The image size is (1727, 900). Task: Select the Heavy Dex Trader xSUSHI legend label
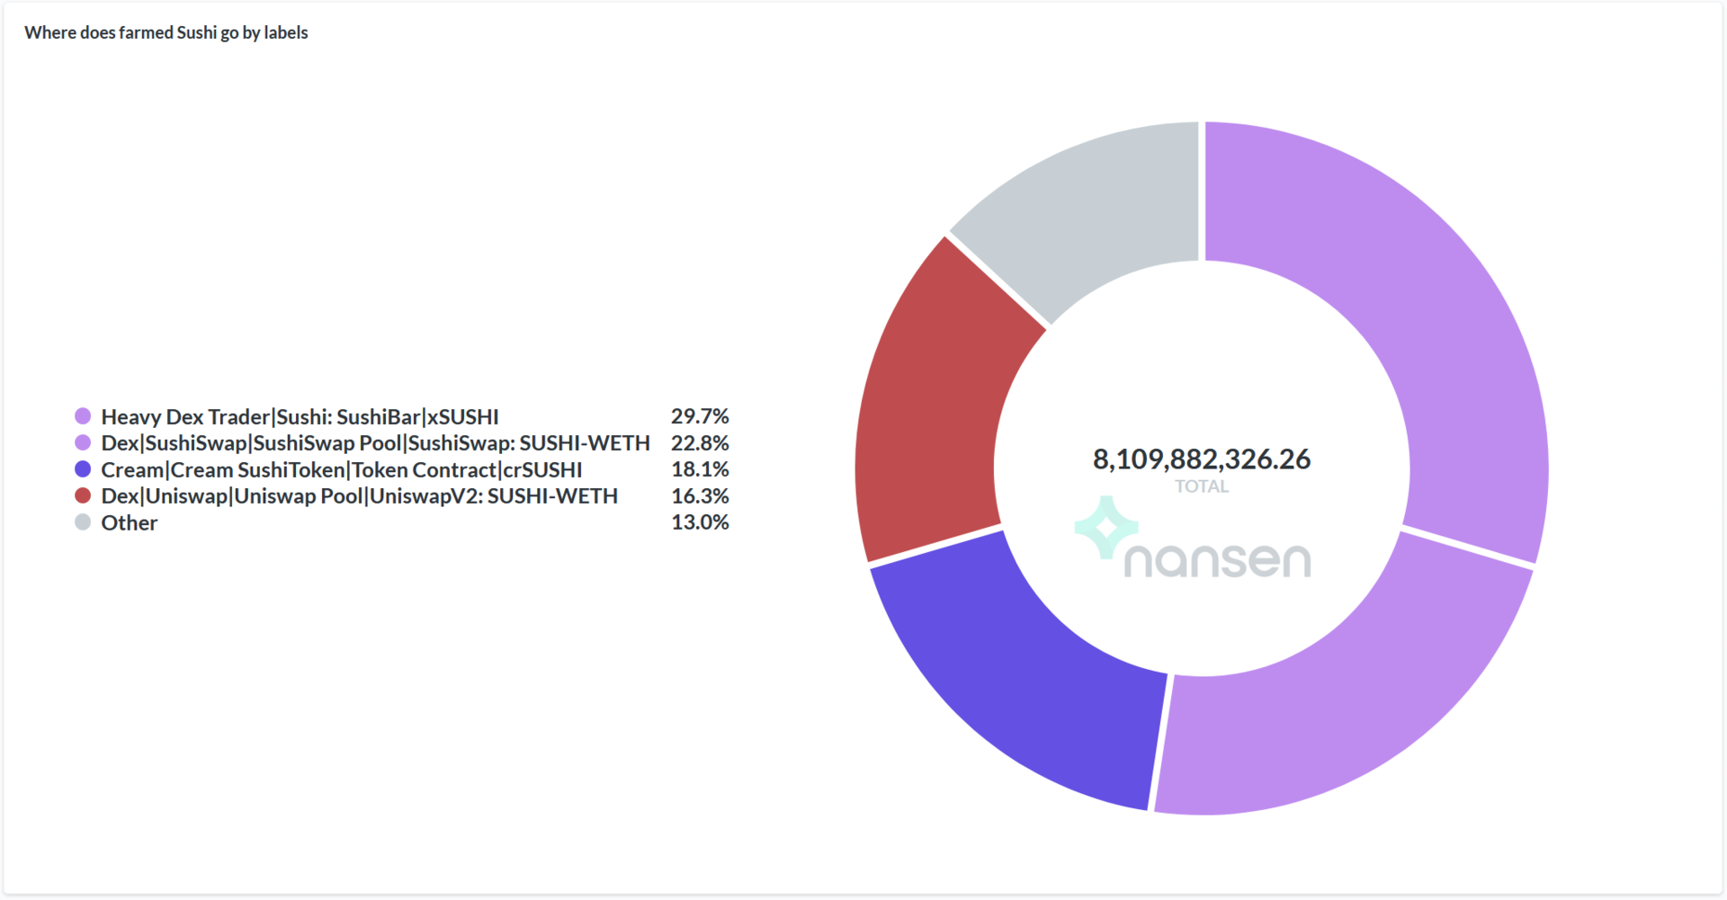pyautogui.click(x=300, y=417)
